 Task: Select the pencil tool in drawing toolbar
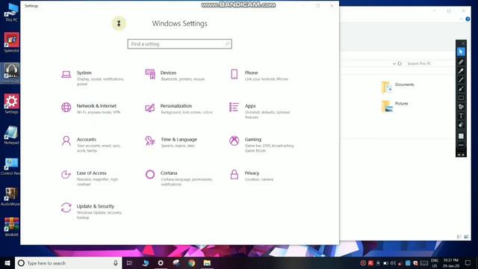pyautogui.click(x=461, y=62)
